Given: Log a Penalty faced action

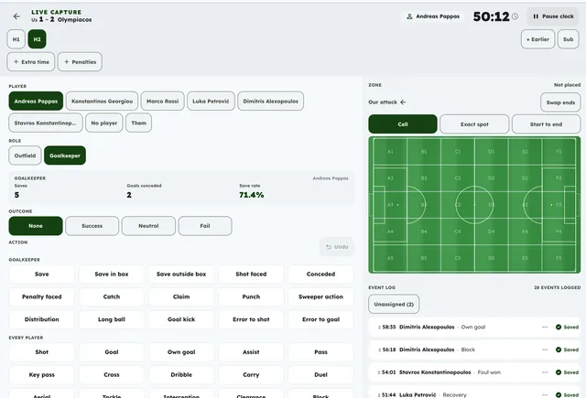Looking at the screenshot, I should [42, 296].
